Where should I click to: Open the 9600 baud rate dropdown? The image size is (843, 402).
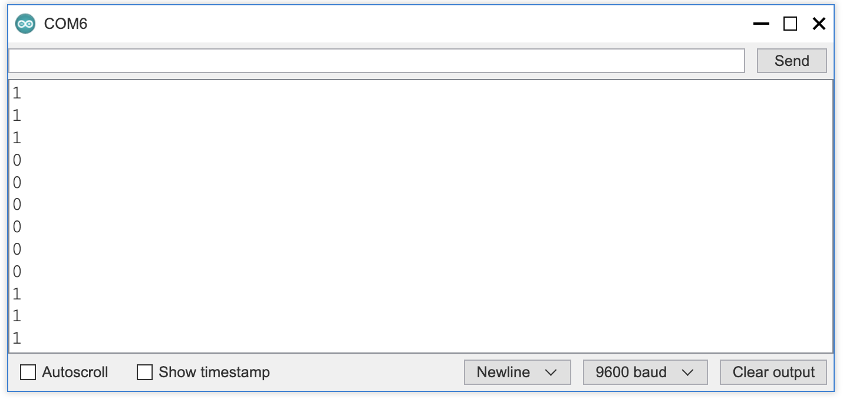tap(645, 373)
